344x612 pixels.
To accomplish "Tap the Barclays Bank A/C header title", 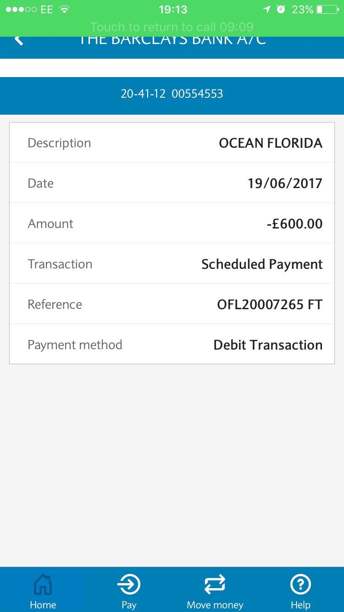I will coord(172,41).
